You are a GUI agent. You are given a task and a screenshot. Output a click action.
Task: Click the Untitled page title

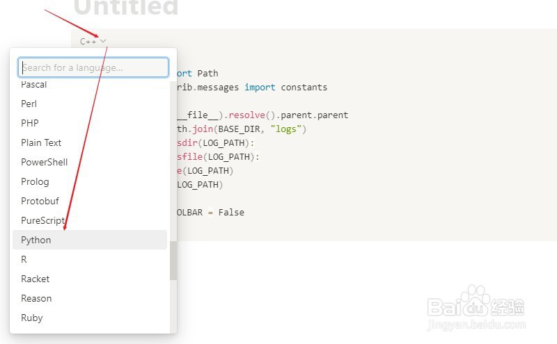click(126, 8)
